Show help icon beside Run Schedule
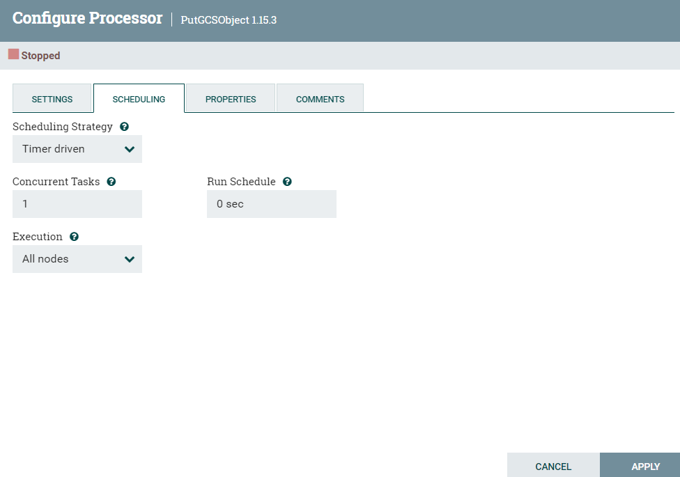The image size is (680, 477). [x=287, y=182]
